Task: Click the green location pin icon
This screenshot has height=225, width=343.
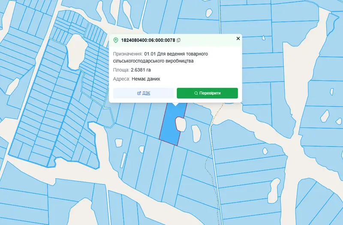Action: (x=116, y=40)
